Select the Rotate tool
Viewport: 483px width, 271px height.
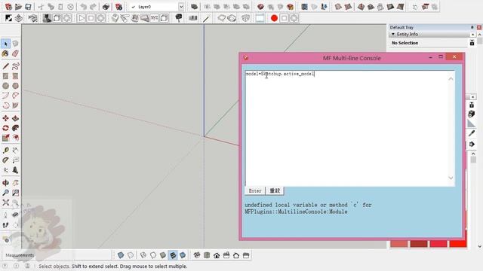(5, 128)
